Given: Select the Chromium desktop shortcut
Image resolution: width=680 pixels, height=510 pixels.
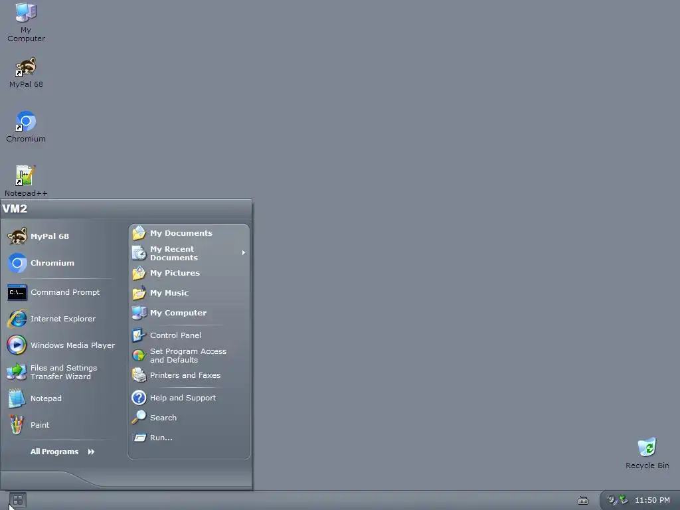Looking at the screenshot, I should pos(26,127).
